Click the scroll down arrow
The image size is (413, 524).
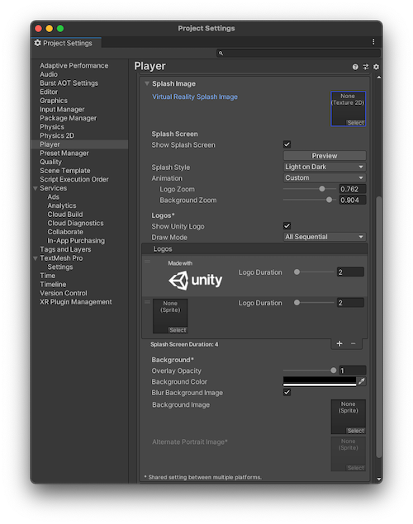pos(378,479)
